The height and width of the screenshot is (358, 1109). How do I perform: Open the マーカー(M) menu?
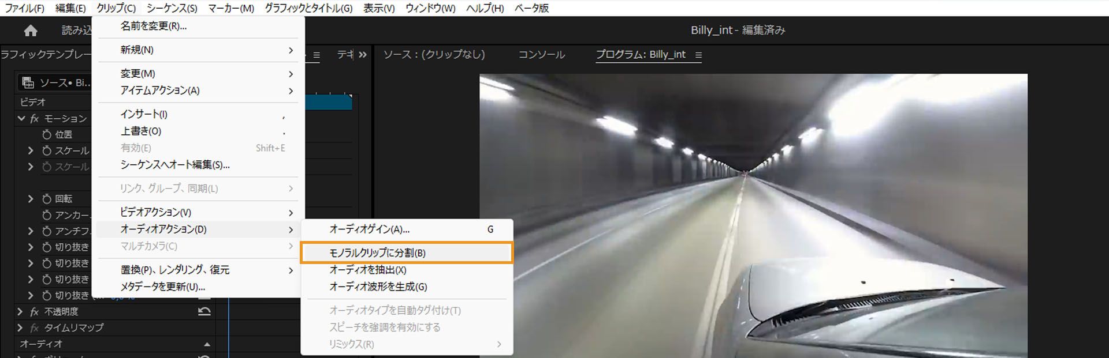[x=231, y=8]
